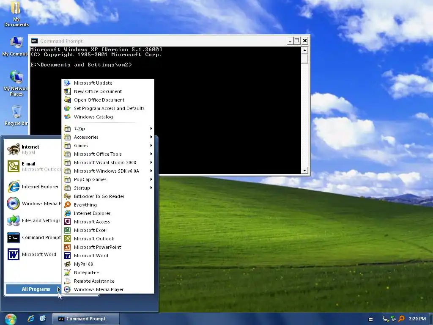
Task: Click Command Prompt title bar system icon
Action: pos(35,41)
